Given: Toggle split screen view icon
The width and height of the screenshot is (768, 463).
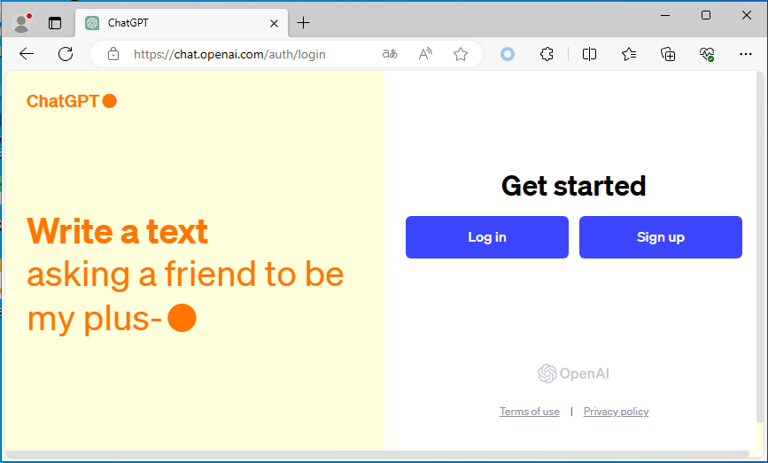Looking at the screenshot, I should click(x=589, y=54).
